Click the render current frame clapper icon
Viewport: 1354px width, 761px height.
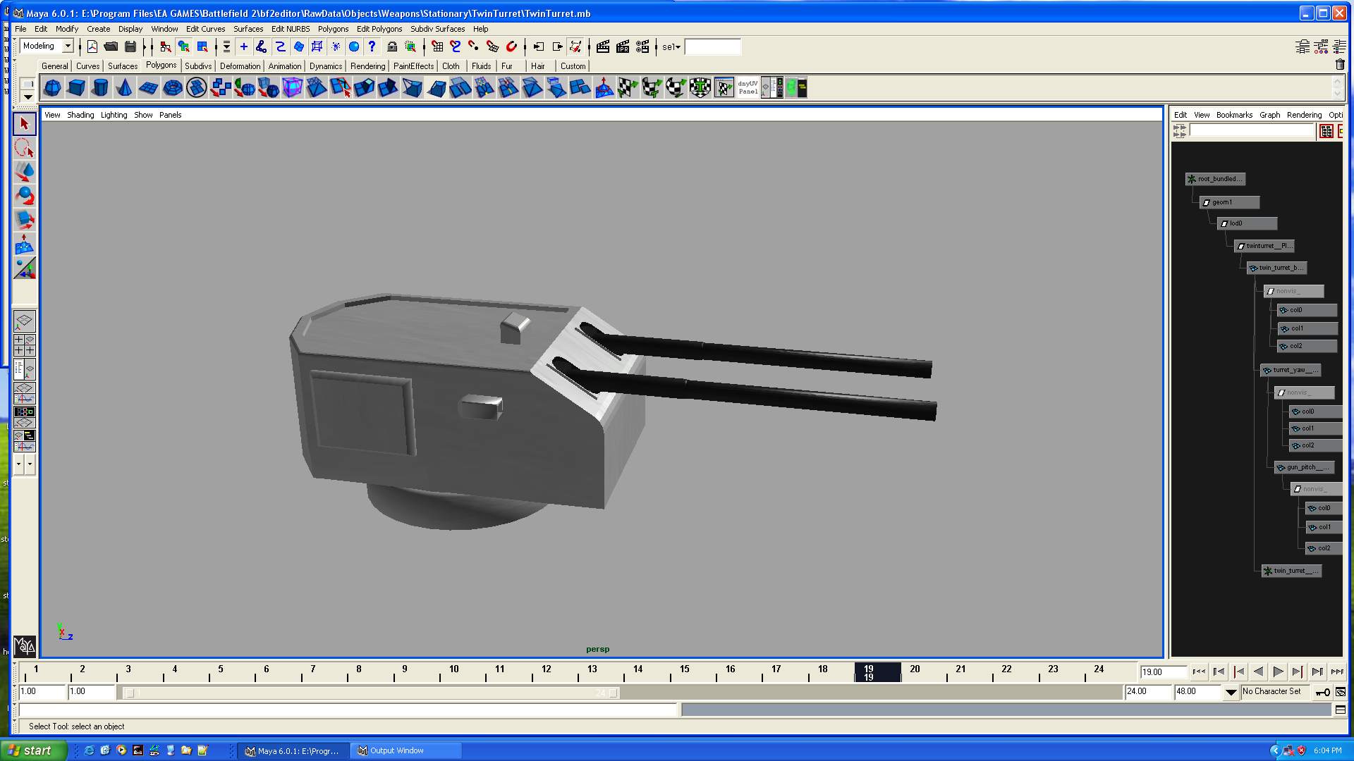click(603, 47)
